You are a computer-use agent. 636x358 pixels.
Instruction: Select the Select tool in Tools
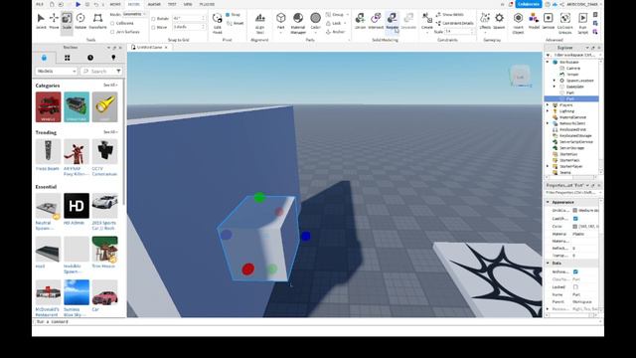(x=41, y=21)
